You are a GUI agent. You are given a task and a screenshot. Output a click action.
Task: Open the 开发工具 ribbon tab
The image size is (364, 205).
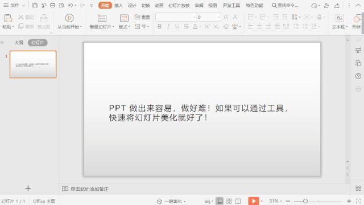pyautogui.click(x=231, y=5)
